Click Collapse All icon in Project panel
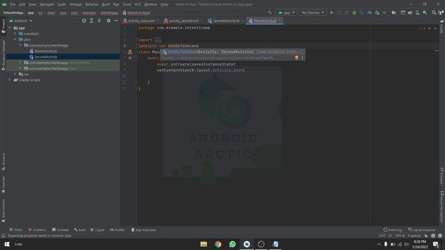 (x=99, y=21)
